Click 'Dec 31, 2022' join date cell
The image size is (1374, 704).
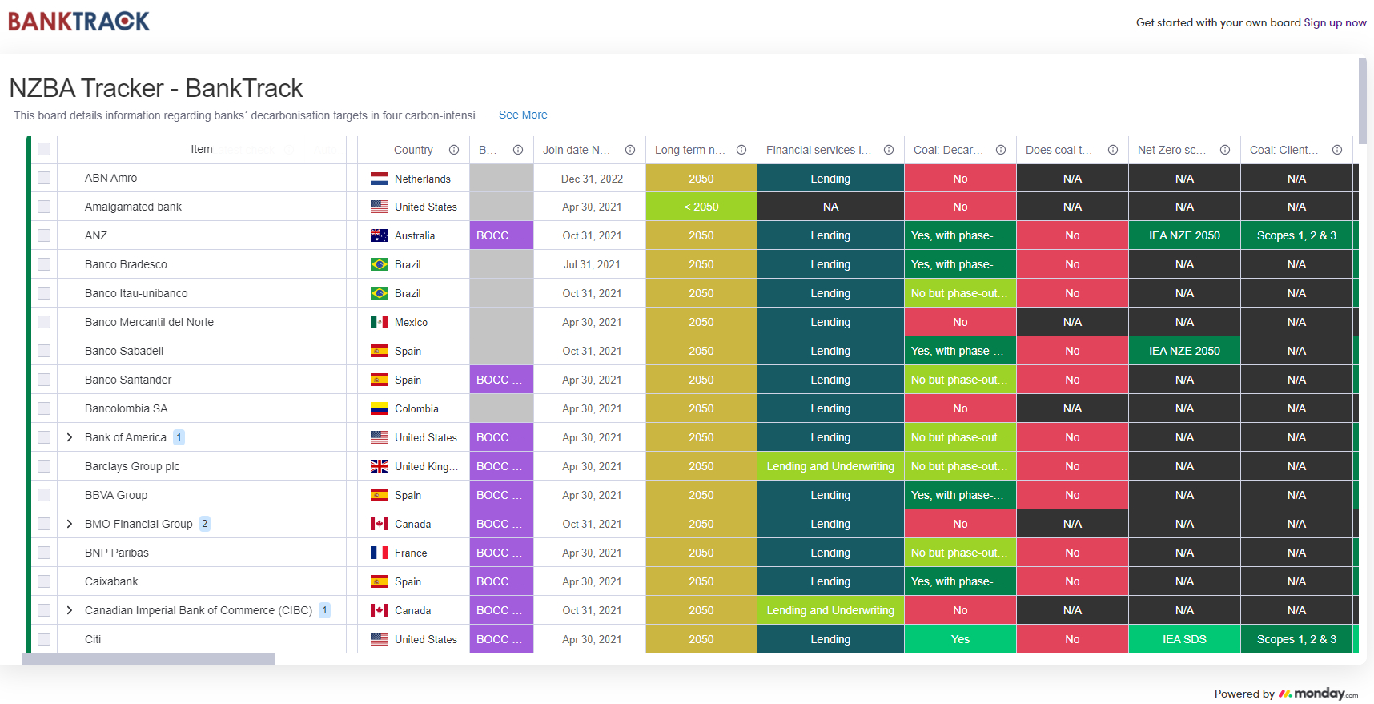coord(592,179)
